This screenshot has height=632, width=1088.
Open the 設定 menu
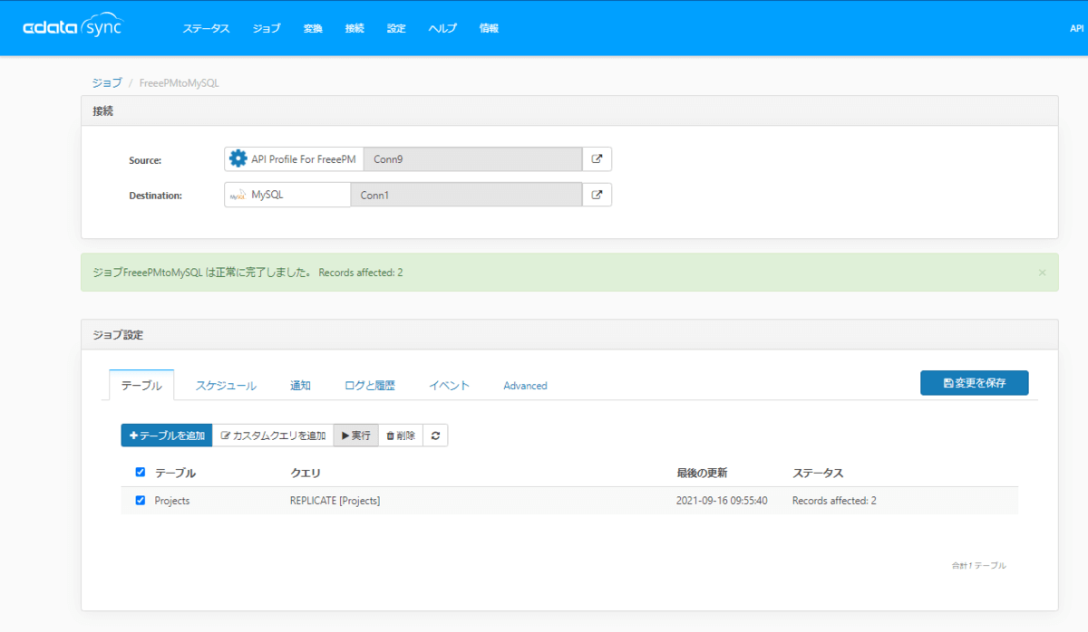(x=396, y=28)
